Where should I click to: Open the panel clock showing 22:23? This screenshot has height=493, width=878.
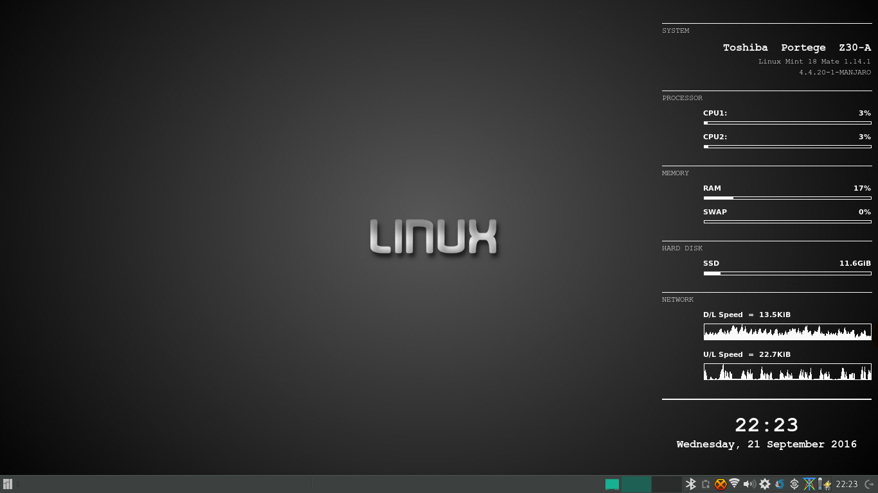847,484
